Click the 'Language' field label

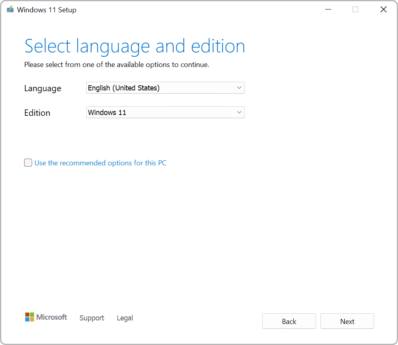(x=43, y=88)
